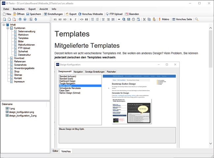The image size is (214, 158).
Task: Insert a numbered list
Action: point(97,19)
